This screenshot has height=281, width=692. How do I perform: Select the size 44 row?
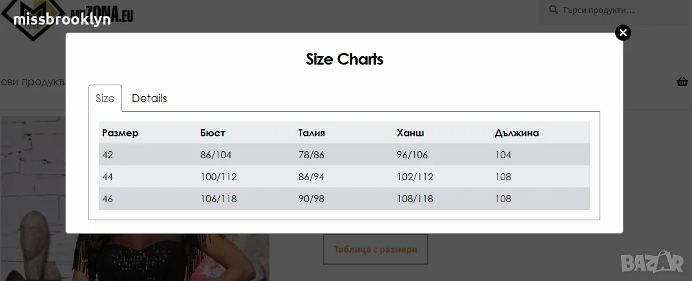point(344,176)
